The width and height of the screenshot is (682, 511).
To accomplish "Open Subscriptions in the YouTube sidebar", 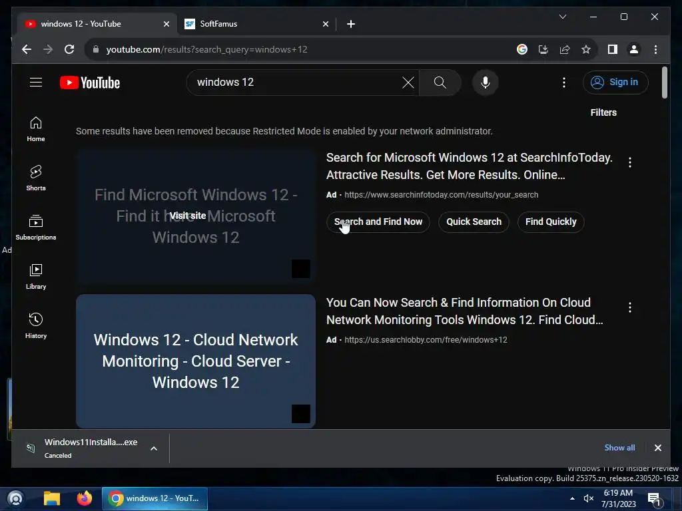I will point(36,228).
